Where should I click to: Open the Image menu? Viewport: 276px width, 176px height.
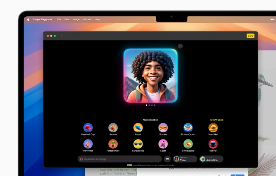[76, 20]
